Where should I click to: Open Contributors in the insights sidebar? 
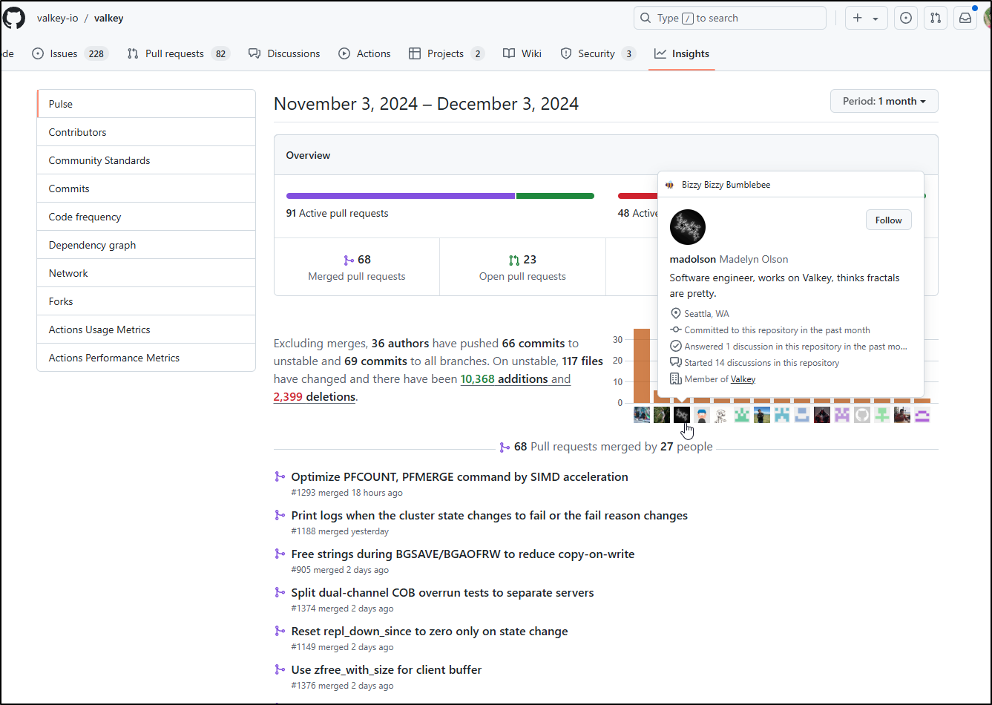coord(146,132)
